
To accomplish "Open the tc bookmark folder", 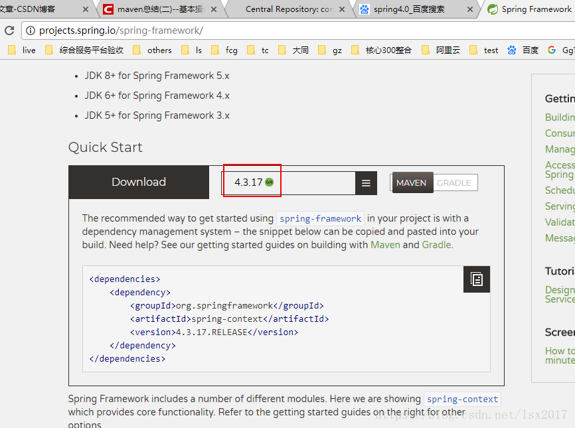I will click(x=258, y=50).
